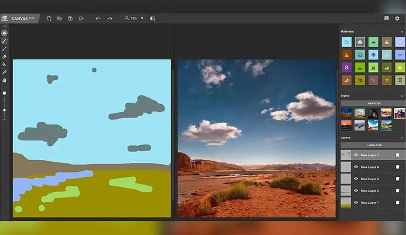Apply the orange sunset style thumbnail
Screen dimensions: 406x235
point(346,126)
